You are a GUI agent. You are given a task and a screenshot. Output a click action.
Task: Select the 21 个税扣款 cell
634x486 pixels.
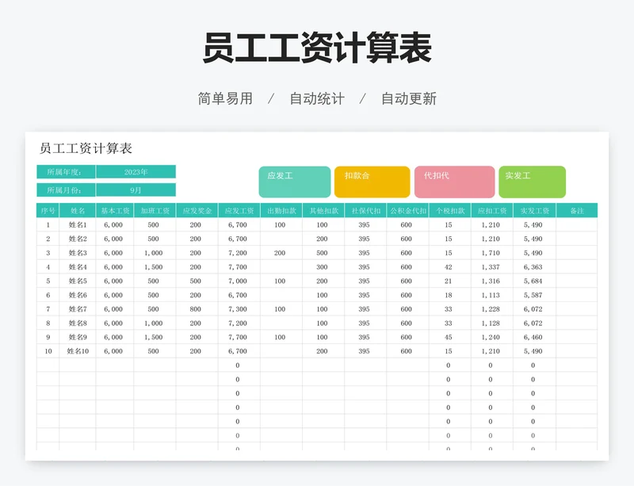coord(450,281)
